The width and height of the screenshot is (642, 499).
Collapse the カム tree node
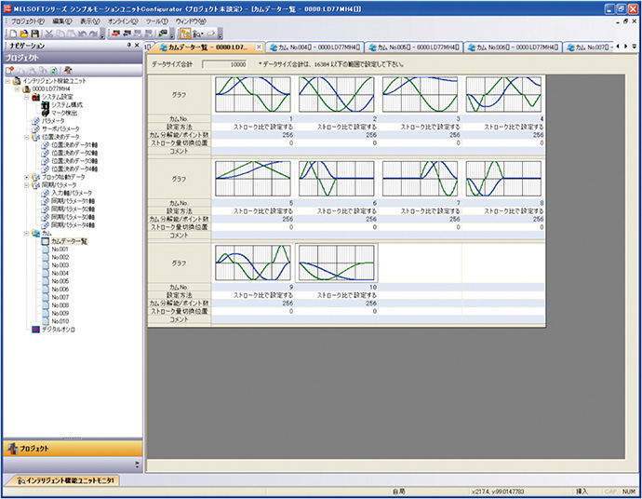coord(25,233)
